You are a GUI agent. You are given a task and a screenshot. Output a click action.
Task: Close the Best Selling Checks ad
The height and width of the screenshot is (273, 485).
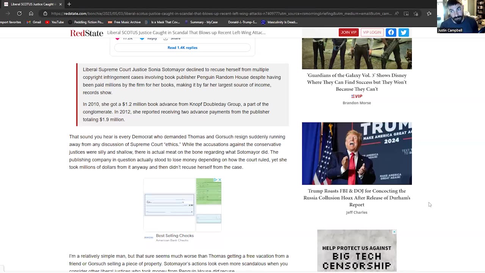click(x=220, y=180)
